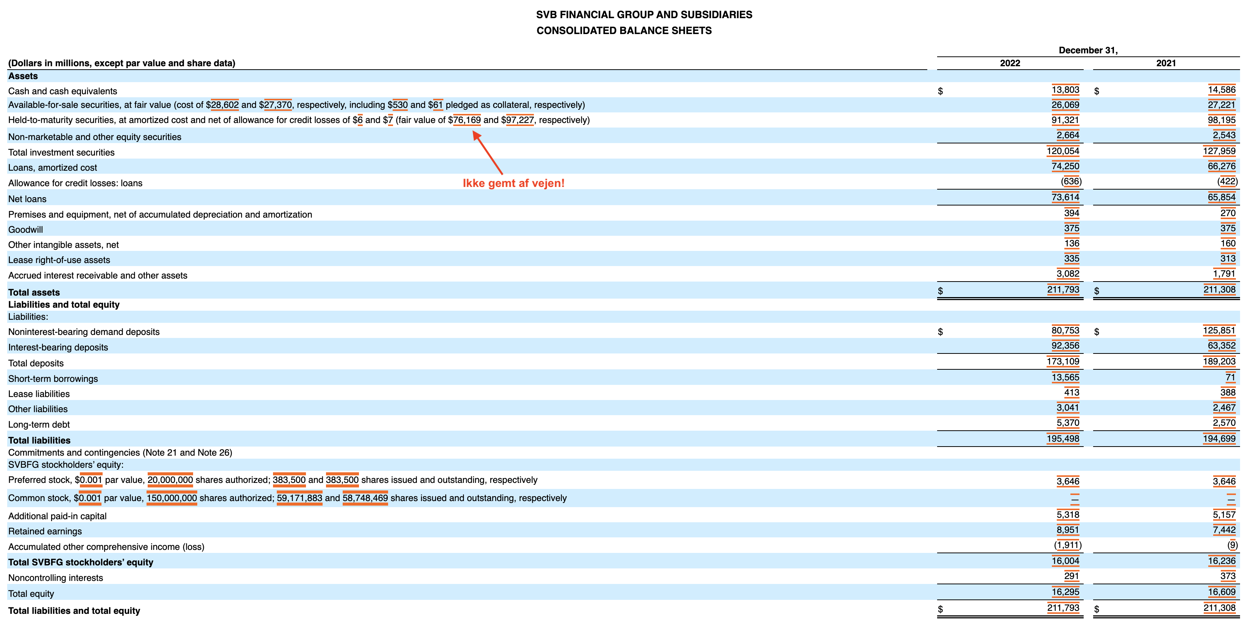The image size is (1248, 632).
Task: Select loans amortized cost value 66,276
Action: pos(1221,167)
